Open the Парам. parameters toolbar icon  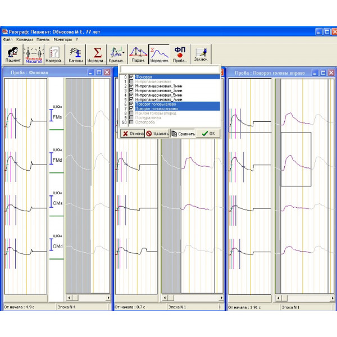(x=138, y=54)
